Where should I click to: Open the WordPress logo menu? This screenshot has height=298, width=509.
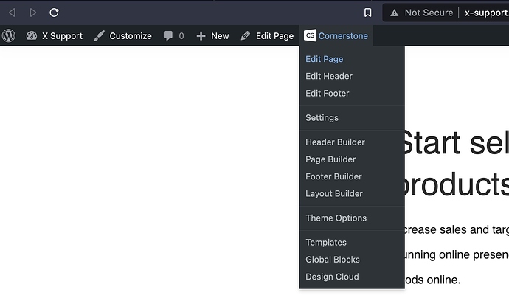[x=9, y=35]
